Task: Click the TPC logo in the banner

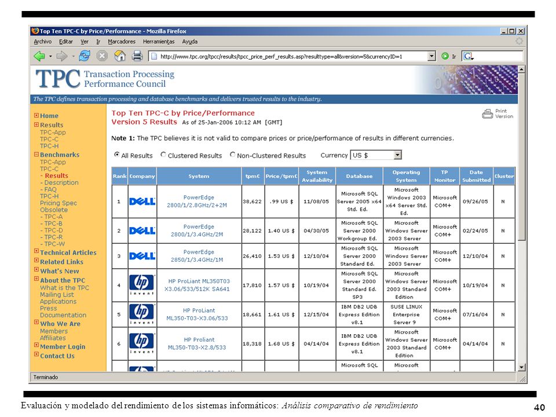Action: 58,79
